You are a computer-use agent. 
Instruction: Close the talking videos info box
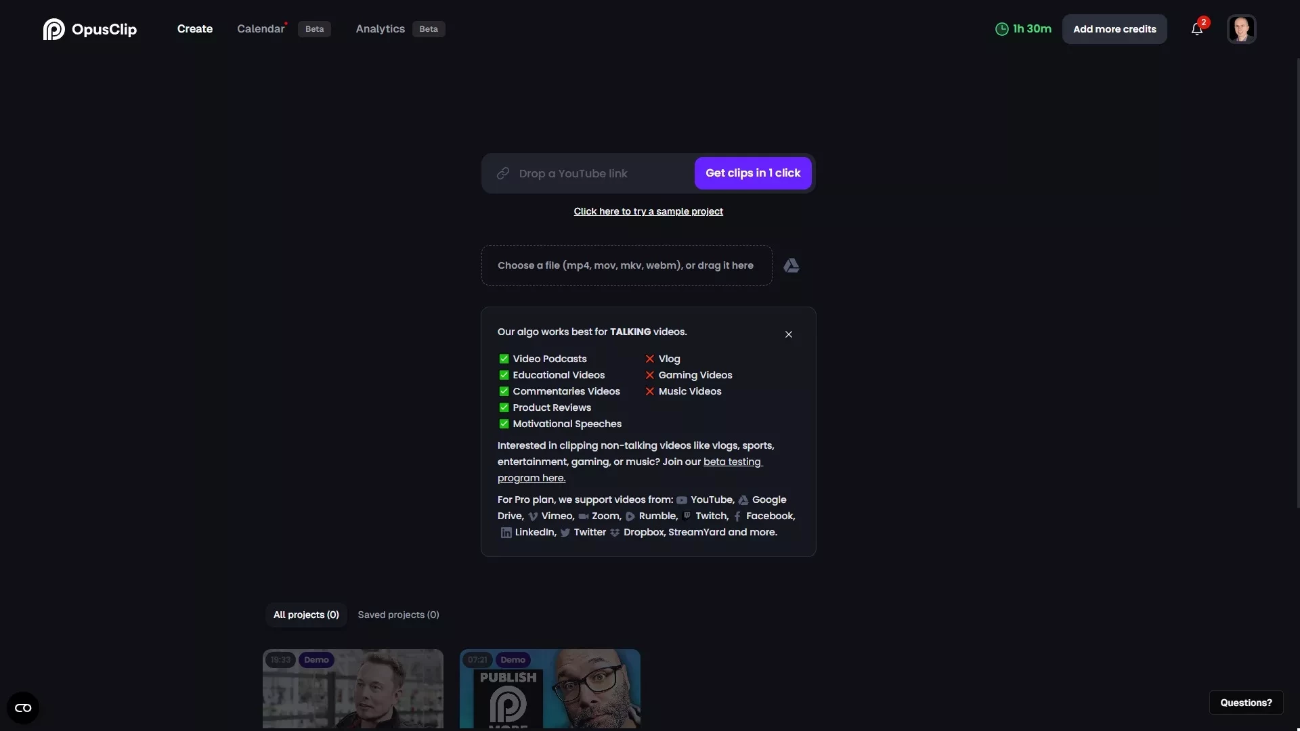point(789,334)
